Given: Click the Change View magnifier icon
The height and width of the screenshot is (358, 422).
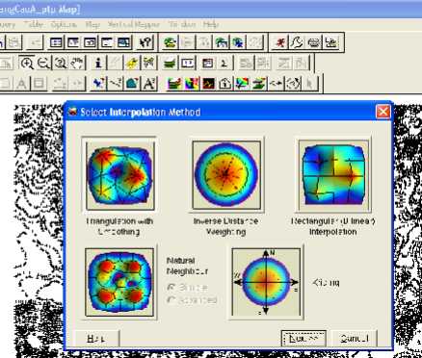Looking at the screenshot, I should 61,64.
